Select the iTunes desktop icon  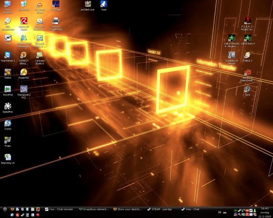(8, 124)
